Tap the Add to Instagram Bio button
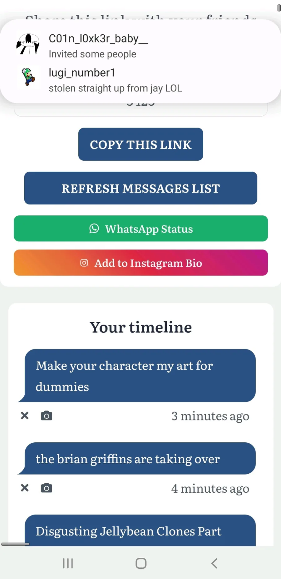 (140, 263)
